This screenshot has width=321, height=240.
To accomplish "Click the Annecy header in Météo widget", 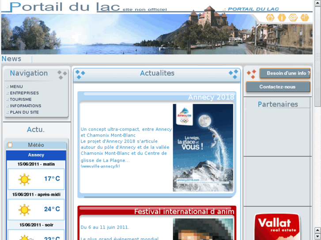I will [36, 155].
